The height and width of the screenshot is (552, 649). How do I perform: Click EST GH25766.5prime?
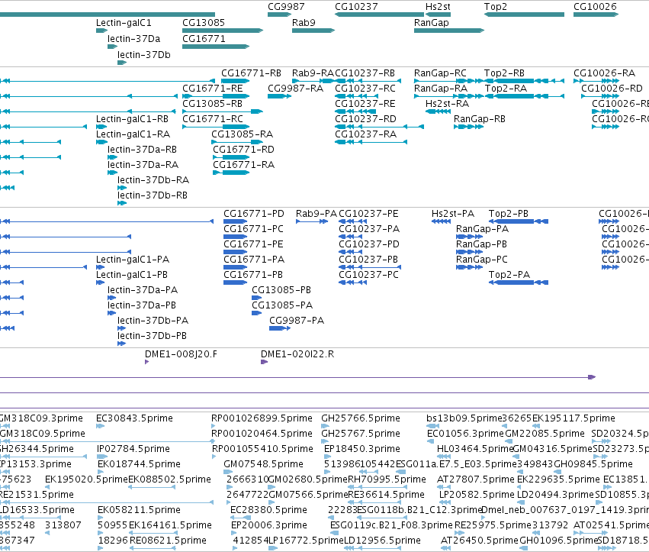(361, 418)
